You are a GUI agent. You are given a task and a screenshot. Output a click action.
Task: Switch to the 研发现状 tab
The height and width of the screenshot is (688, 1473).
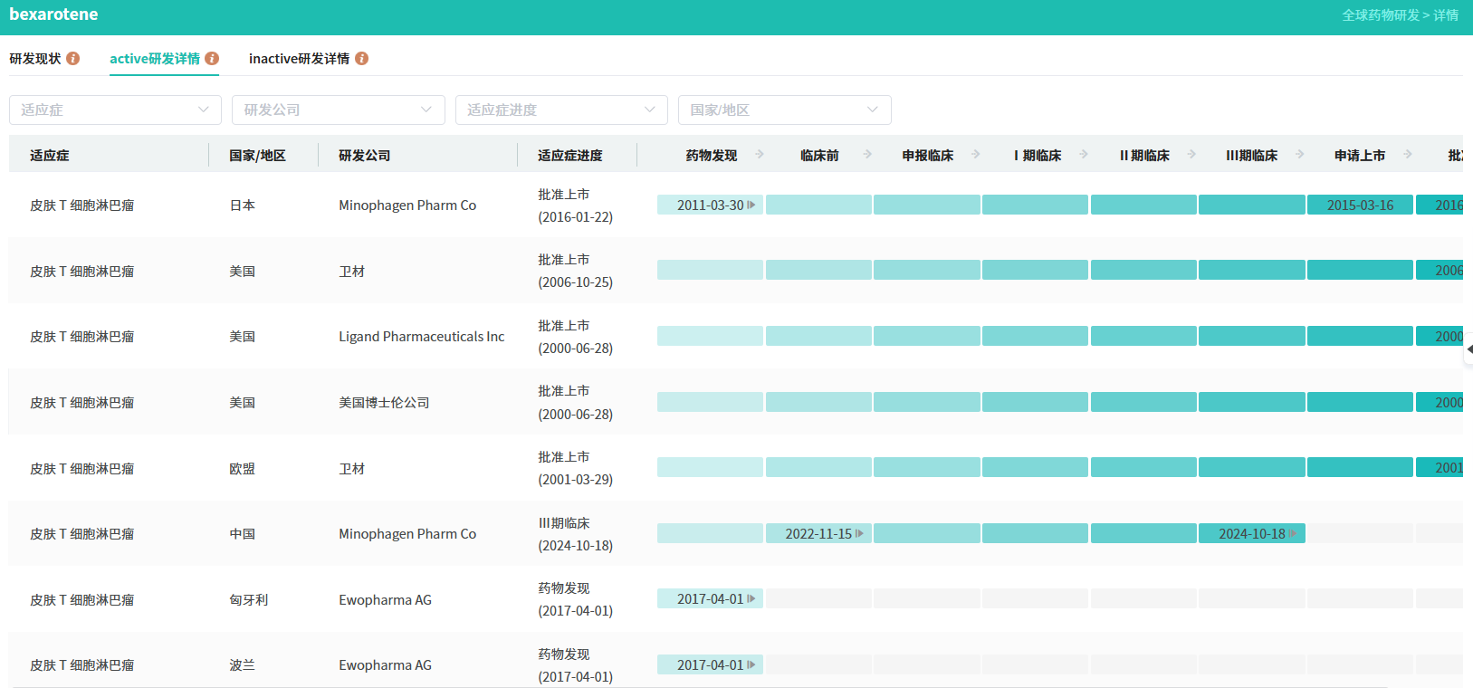pyautogui.click(x=35, y=59)
